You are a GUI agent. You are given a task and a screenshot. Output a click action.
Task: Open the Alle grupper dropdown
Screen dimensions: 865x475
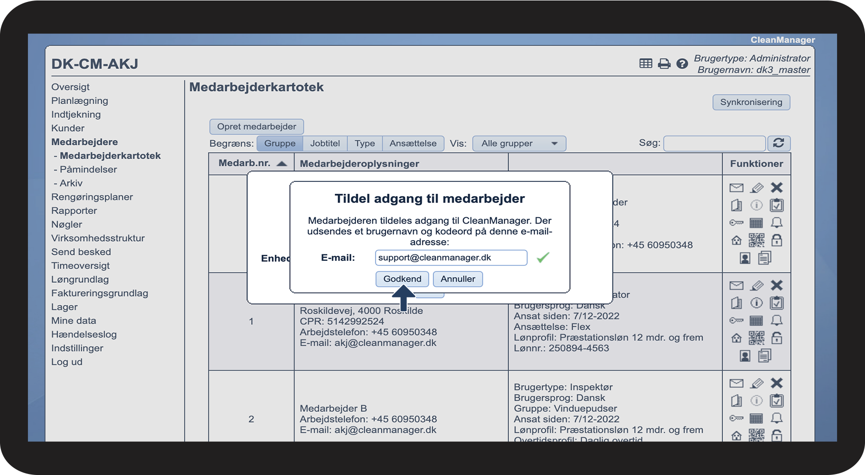(x=519, y=144)
